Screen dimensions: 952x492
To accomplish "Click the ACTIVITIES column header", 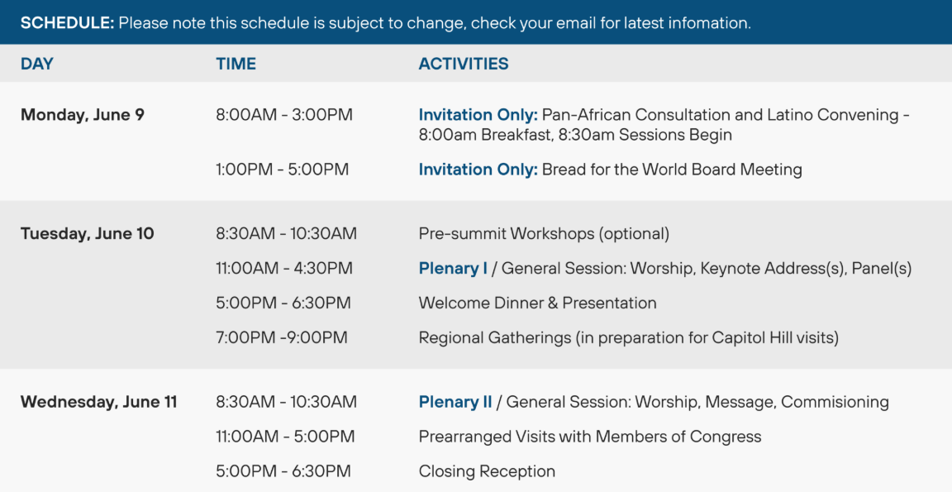I will click(x=464, y=64).
